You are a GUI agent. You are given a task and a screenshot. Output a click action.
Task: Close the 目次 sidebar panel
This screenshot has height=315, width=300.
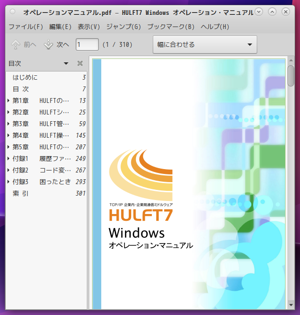click(80, 63)
